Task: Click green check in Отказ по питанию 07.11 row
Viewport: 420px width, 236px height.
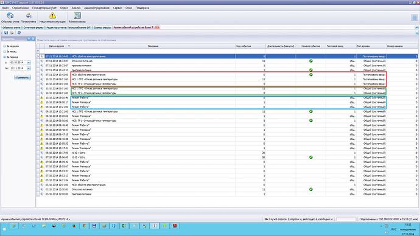Action: (310, 61)
